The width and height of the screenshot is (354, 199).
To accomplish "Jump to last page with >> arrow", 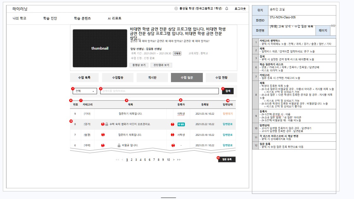I will point(179,160).
